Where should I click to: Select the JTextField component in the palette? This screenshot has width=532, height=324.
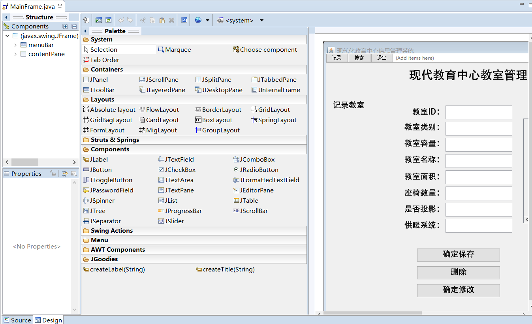click(x=176, y=159)
